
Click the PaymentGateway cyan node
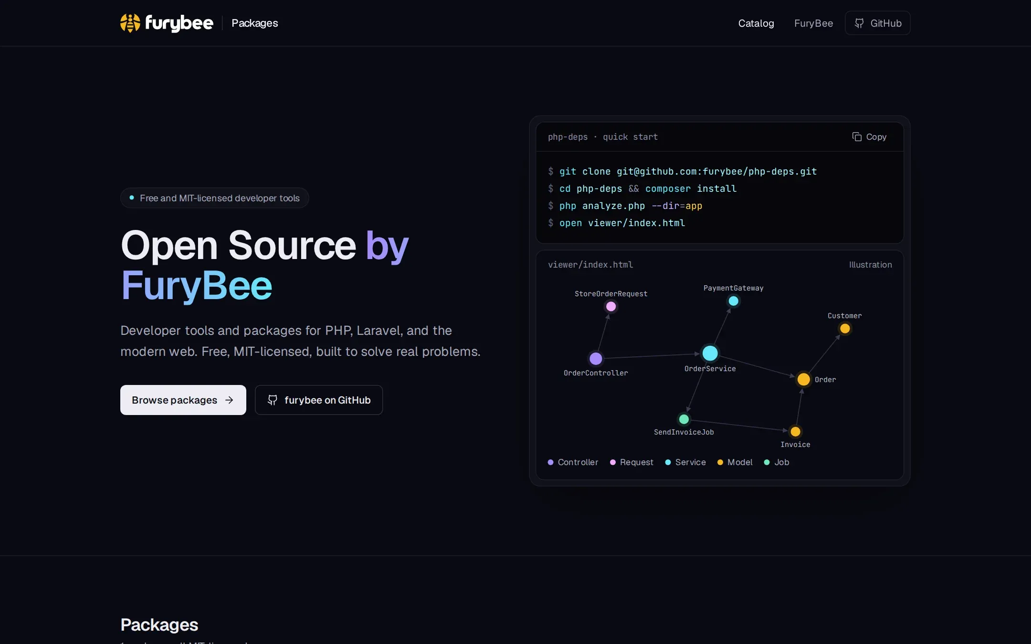point(734,301)
